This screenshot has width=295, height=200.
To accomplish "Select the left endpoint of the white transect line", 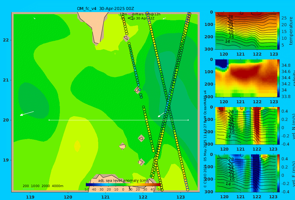I will (x=49, y=120).
